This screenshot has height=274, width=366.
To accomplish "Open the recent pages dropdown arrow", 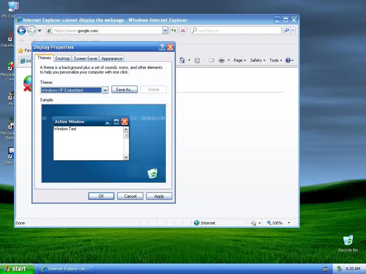I will tap(39, 31).
